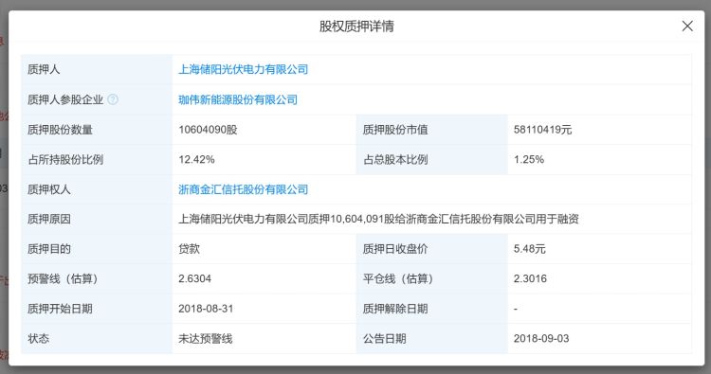Click the 占所持股份比例 label
The width and height of the screenshot is (711, 374).
[65, 159]
